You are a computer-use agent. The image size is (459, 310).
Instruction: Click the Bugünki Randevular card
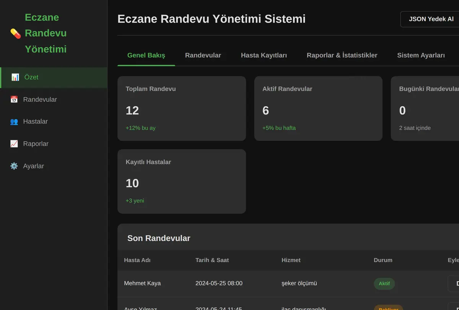[425, 109]
